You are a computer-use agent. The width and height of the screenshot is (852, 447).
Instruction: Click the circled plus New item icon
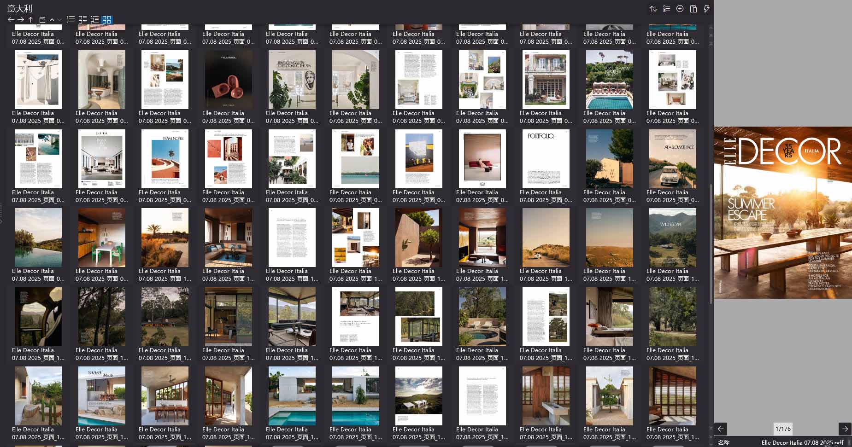tap(680, 8)
